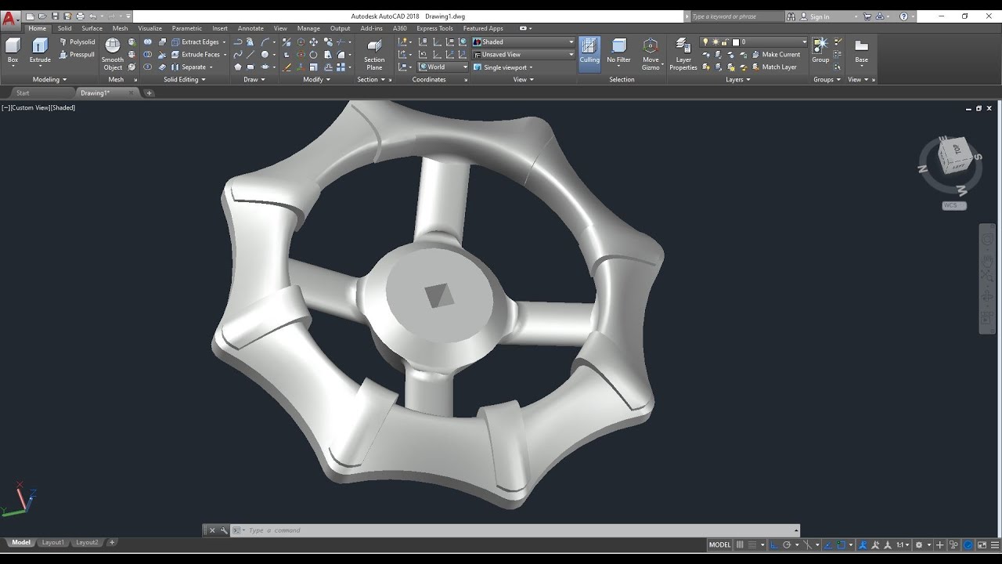
Task: Open the Visualize ribbon tab
Action: pyautogui.click(x=150, y=28)
